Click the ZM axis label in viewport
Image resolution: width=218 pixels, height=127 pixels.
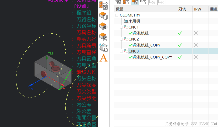click(31, 89)
